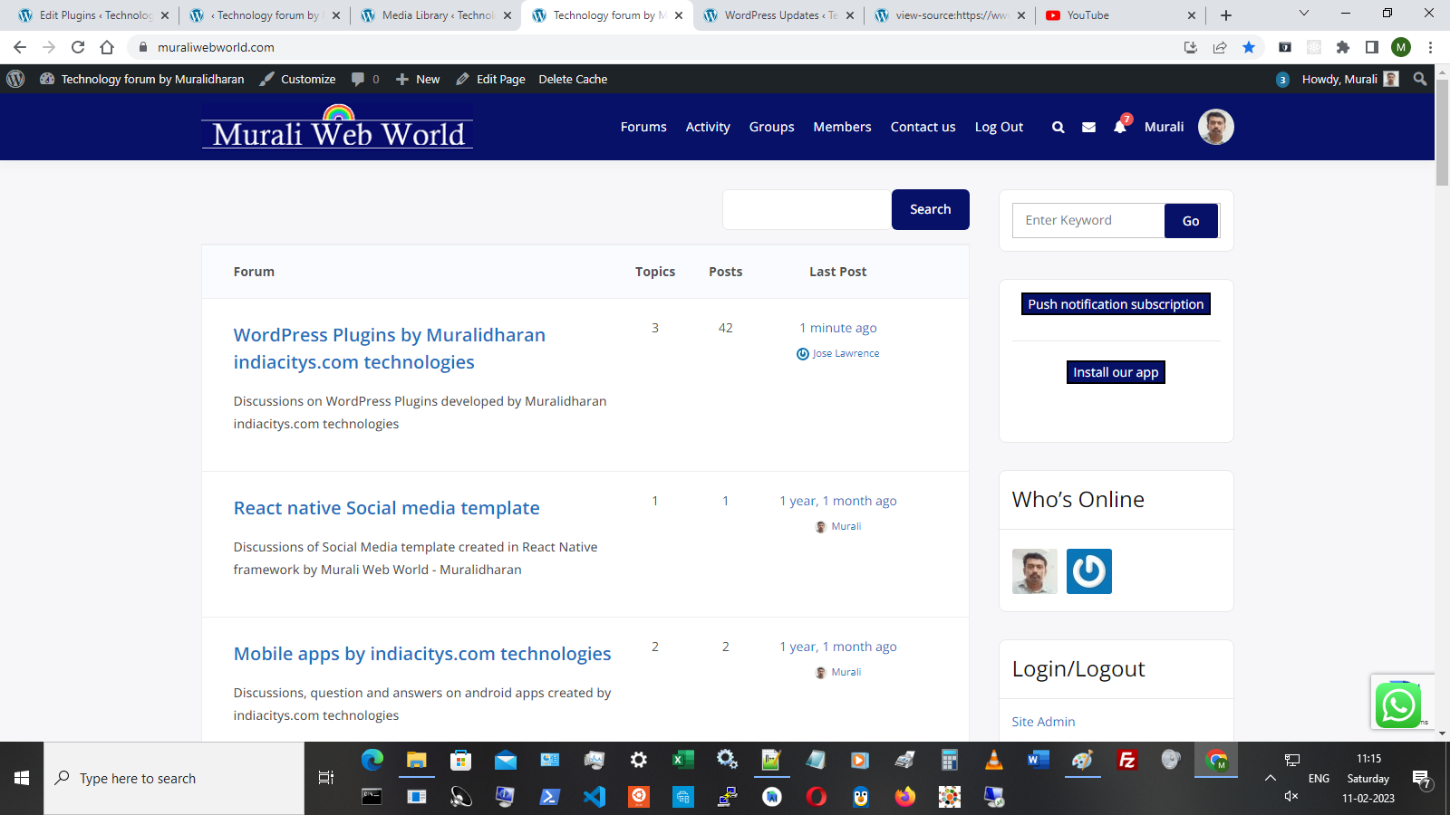Click the Site Admin link

point(1043,722)
